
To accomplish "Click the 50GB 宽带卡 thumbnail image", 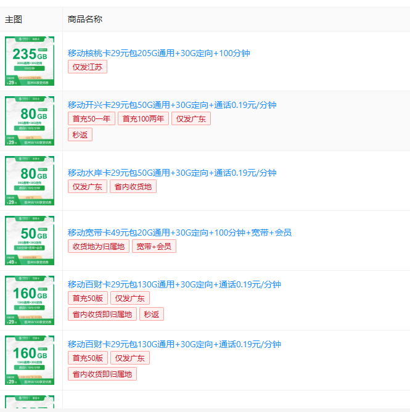I will [30, 241].
